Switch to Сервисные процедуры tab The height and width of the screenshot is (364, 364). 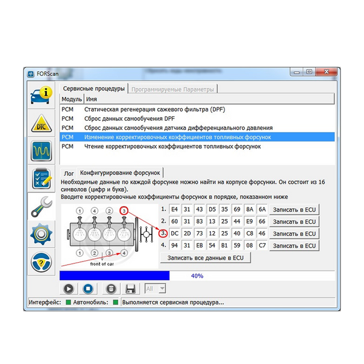click(94, 89)
